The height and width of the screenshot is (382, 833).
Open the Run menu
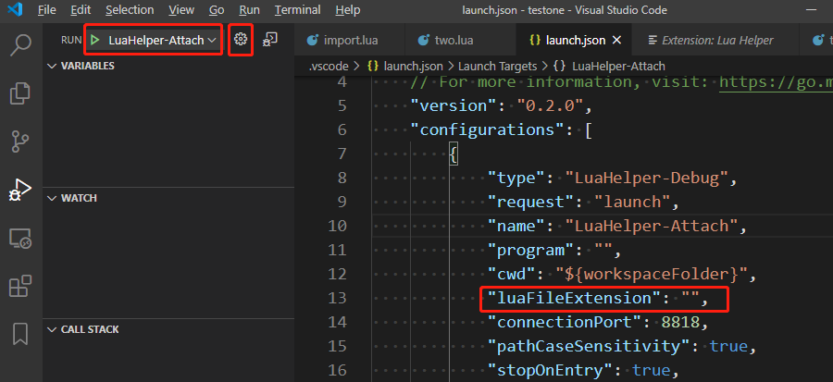250,9
